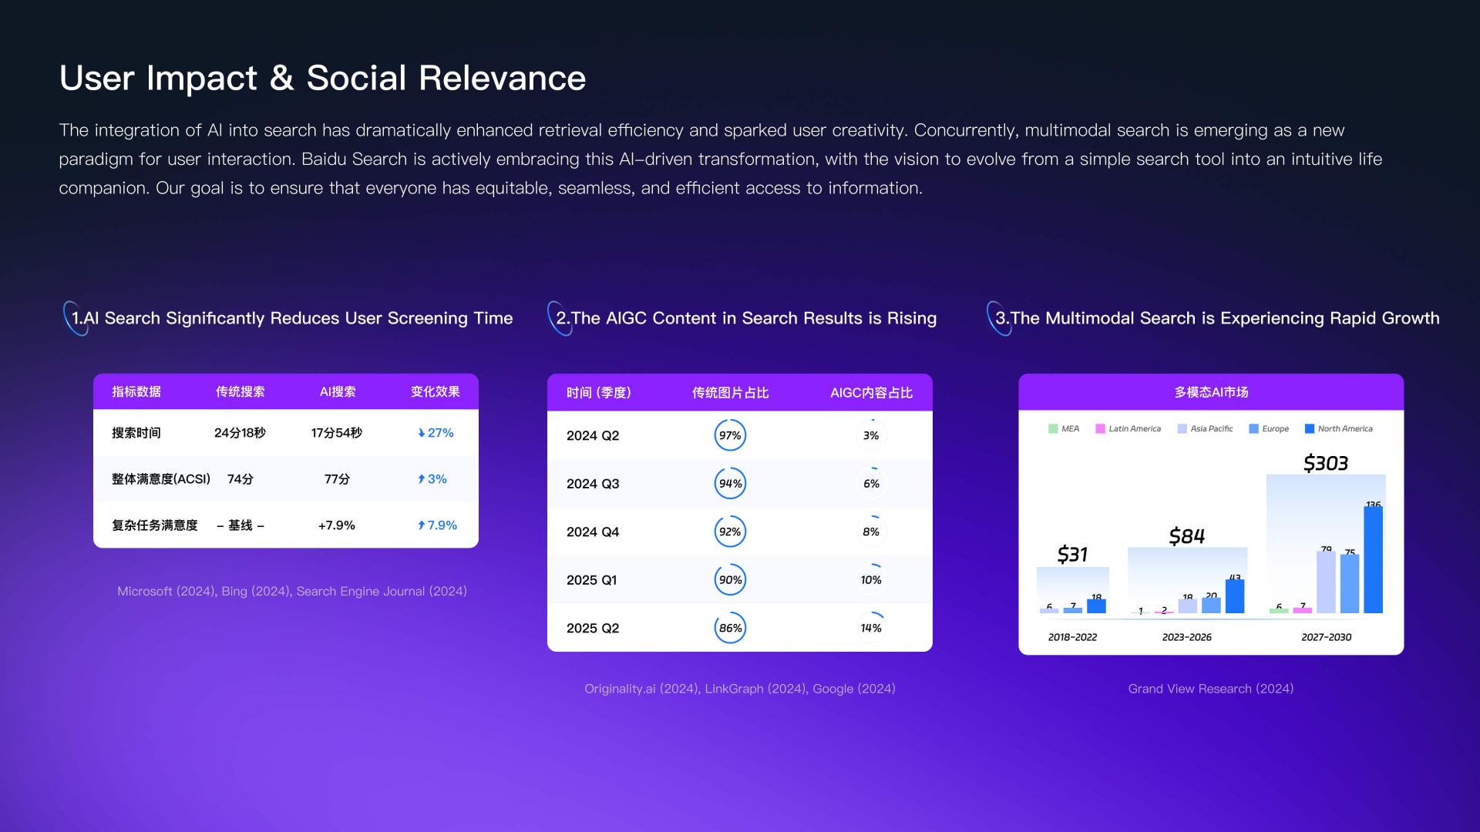Screen dimensions: 1480x832
Task: Click the 2023-2026 axis label
Action: tap(1187, 637)
